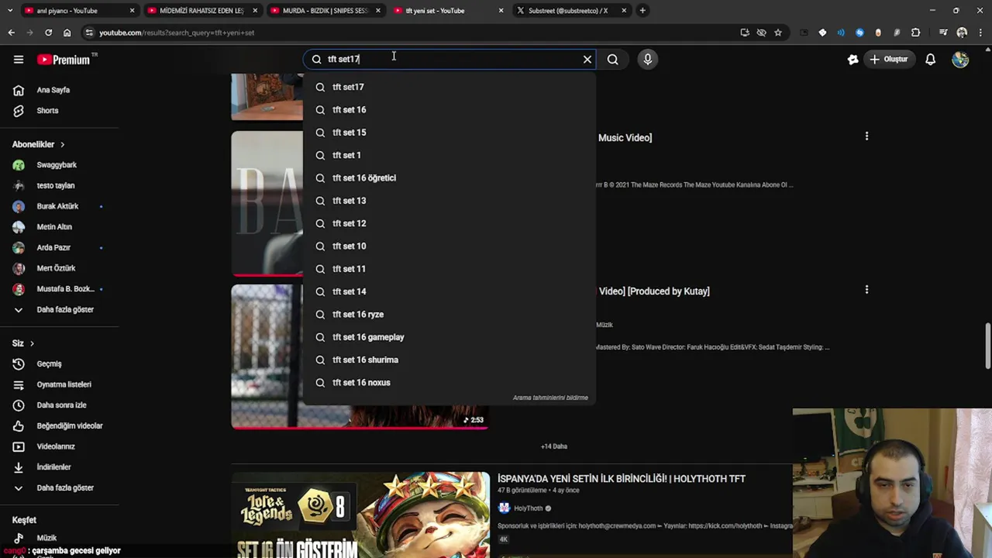Screen dimensions: 992x558
Task: Click the magnifier search button
Action: 612,59
